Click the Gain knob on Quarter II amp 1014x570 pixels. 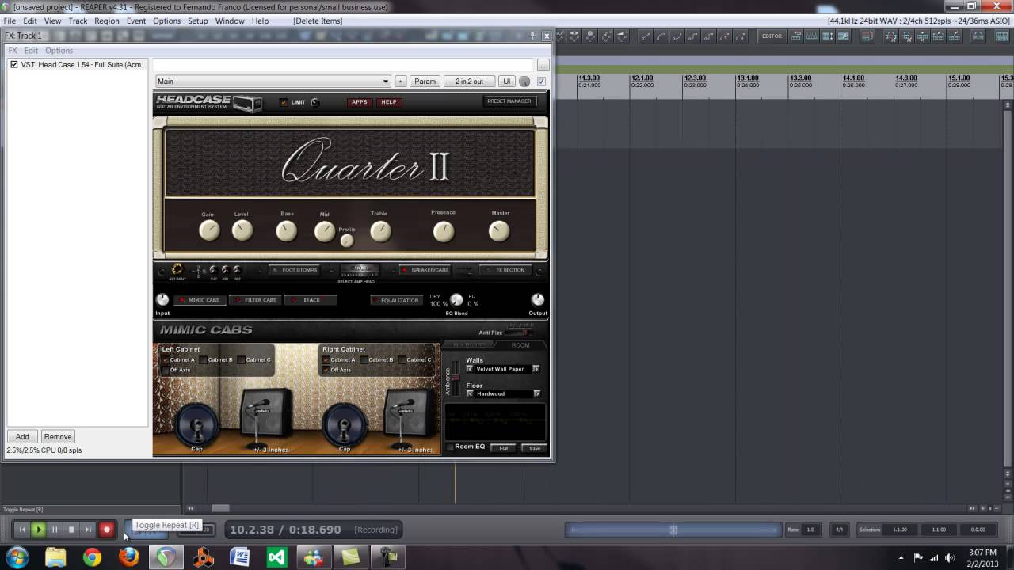(x=209, y=230)
